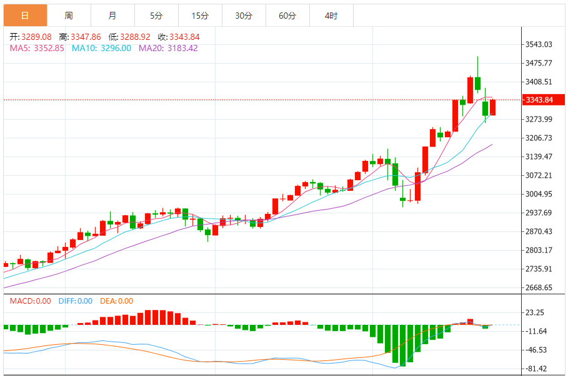This screenshot has height=376, width=568.
Task: Click the 3543.03 price axis label
Action: pyautogui.click(x=539, y=44)
